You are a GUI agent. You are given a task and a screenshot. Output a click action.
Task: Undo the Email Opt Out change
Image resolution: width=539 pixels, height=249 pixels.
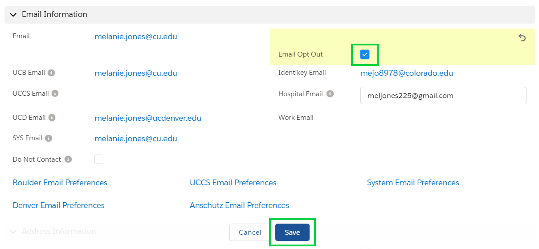tap(522, 38)
